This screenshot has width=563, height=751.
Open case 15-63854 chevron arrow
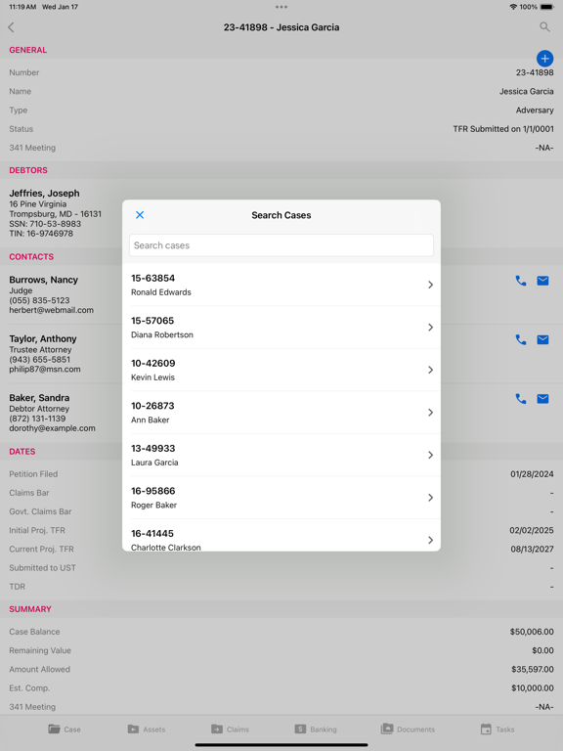[430, 285]
